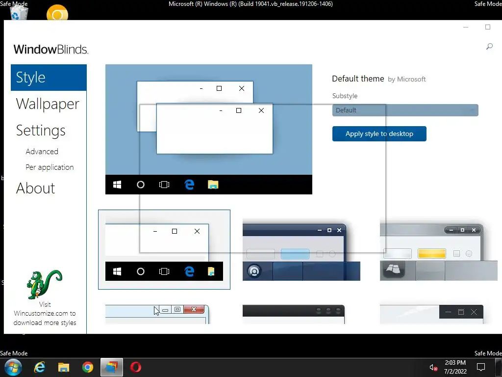Viewport: 502px width, 377px height.
Task: Open the About section
Action: tap(35, 188)
